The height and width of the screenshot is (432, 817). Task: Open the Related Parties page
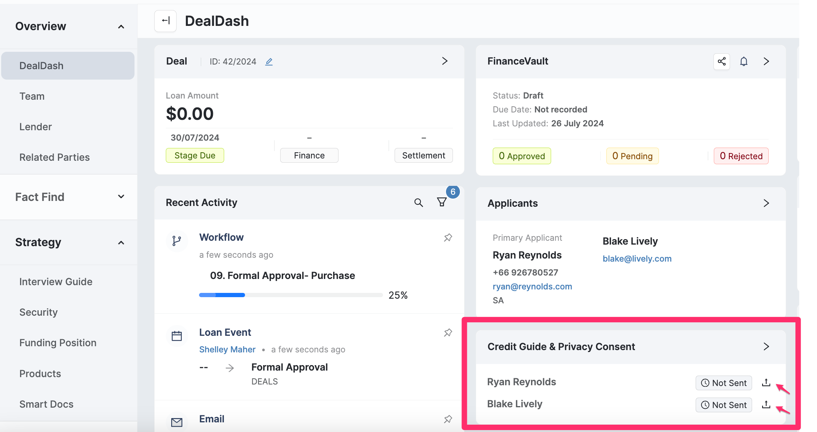[x=54, y=157]
